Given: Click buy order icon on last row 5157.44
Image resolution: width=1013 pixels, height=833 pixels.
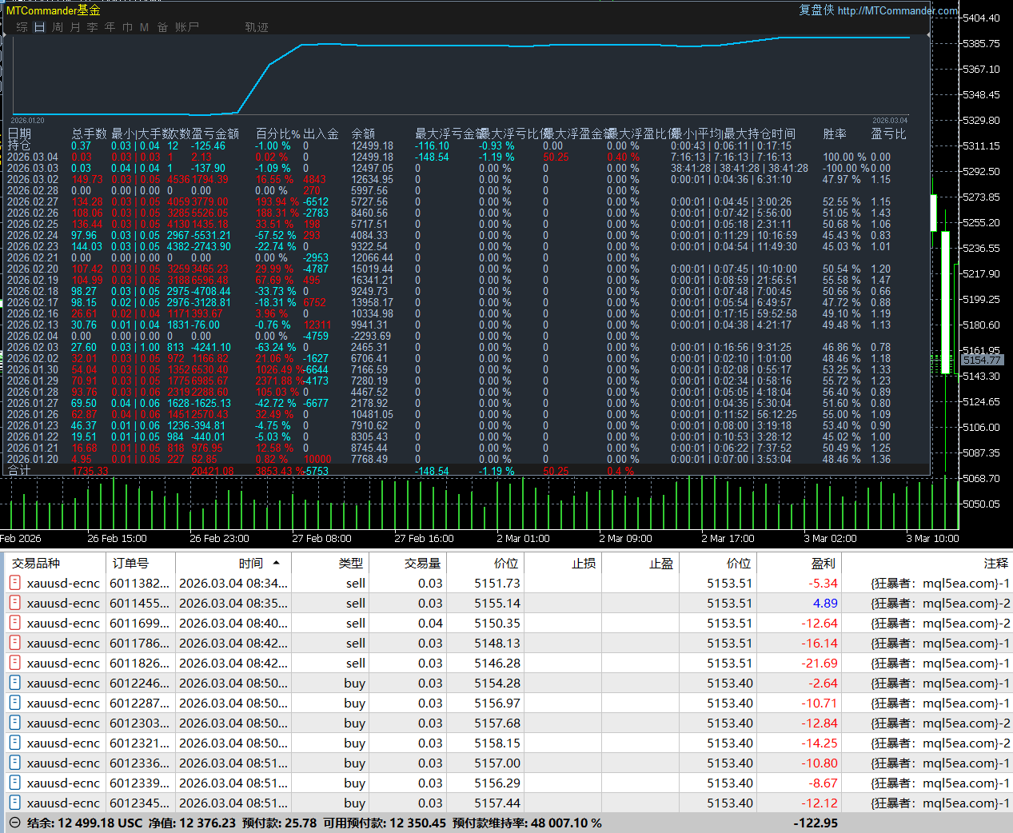Looking at the screenshot, I should tap(14, 803).
